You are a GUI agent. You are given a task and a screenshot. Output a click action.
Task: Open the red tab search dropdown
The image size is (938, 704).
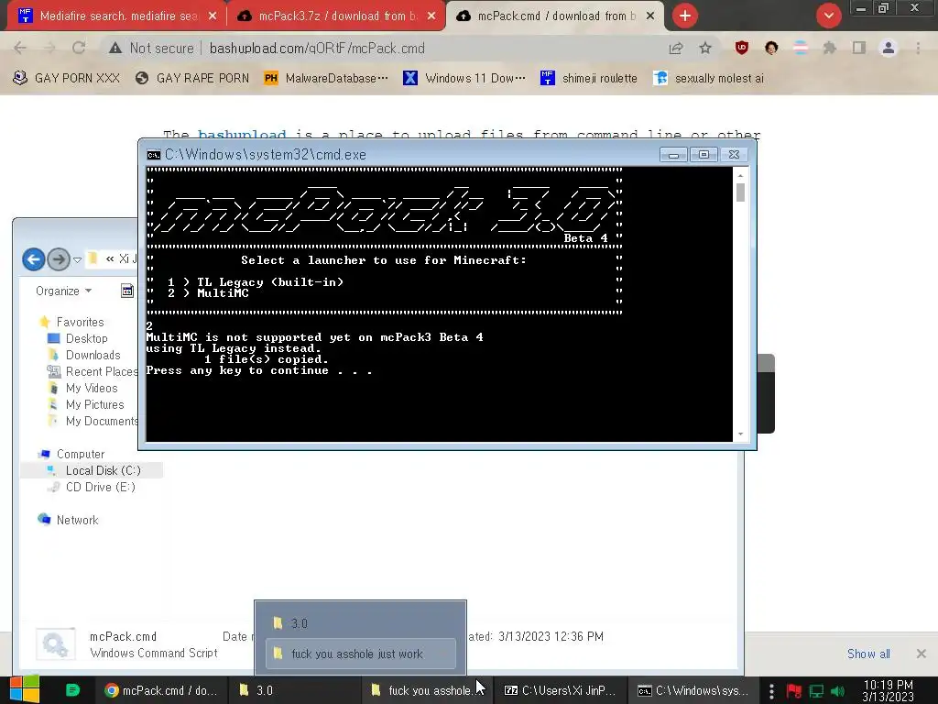pyautogui.click(x=828, y=16)
